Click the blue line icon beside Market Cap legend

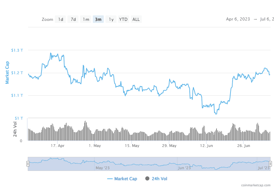pos(110,179)
